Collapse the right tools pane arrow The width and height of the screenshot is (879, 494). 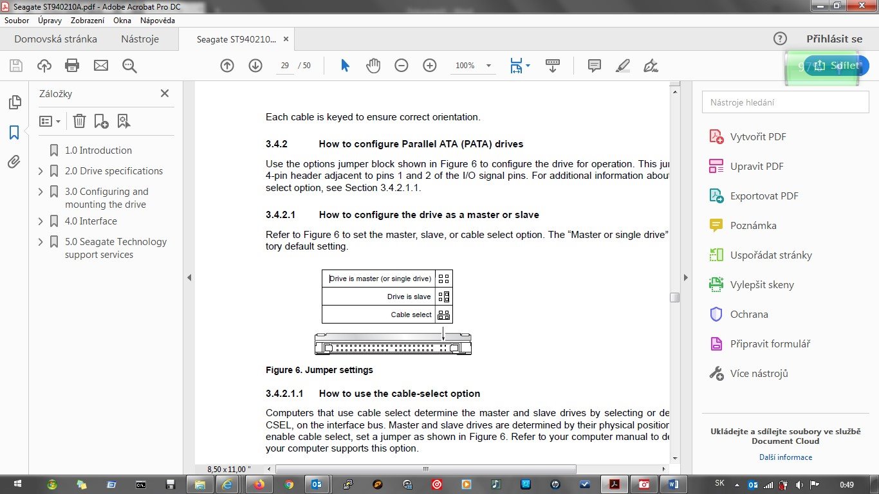[685, 278]
